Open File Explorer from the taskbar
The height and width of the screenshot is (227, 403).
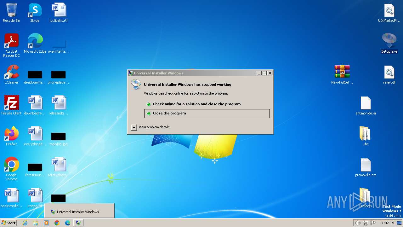click(x=36, y=223)
